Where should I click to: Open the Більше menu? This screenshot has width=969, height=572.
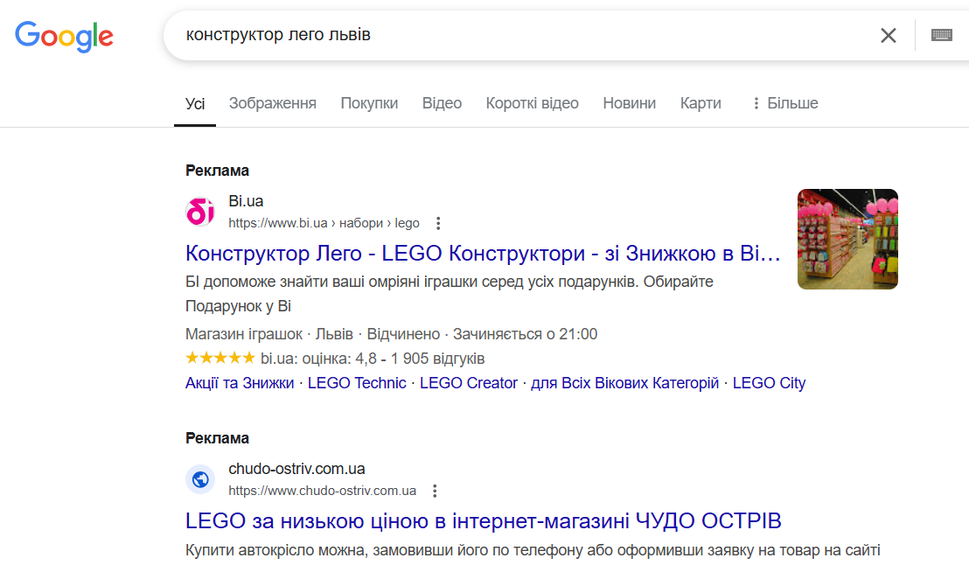click(784, 102)
